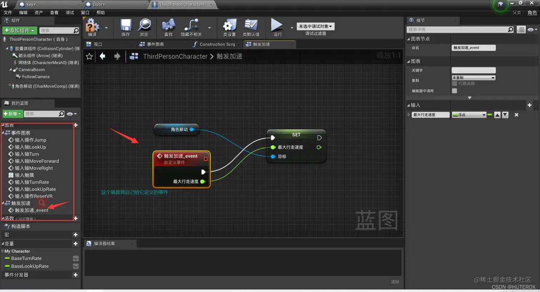The image size is (540, 292).
Task: Move 最大行走速度 input up
Action: click(x=497, y=115)
